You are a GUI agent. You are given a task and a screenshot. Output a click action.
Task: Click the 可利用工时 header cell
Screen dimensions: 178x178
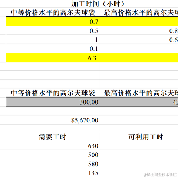[139, 137]
